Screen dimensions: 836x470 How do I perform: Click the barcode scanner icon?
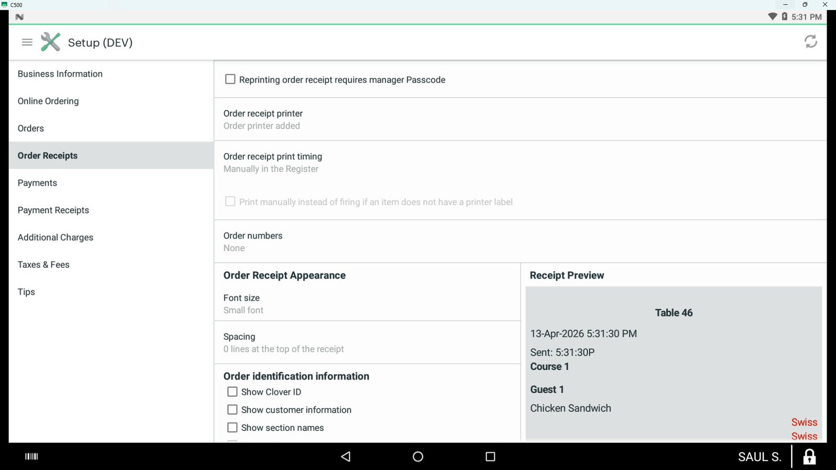pos(32,456)
